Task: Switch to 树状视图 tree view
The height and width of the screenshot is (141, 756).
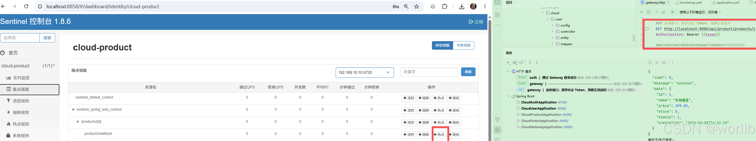Action: click(442, 45)
